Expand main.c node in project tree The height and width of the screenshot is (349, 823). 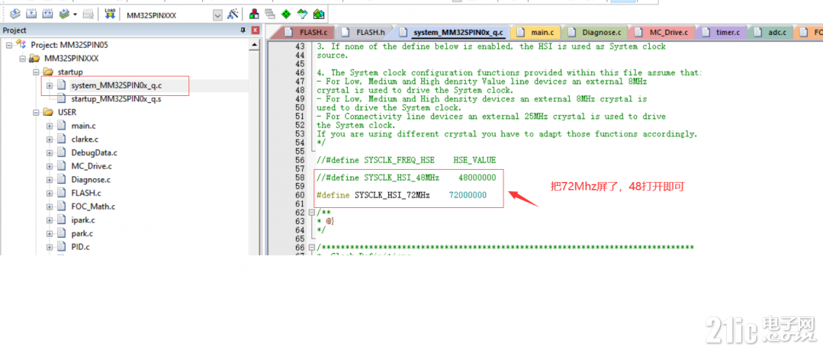coord(50,126)
